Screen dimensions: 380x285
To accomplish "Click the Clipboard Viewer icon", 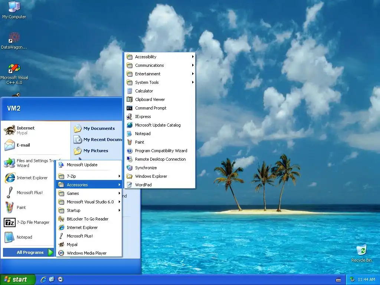I will click(130, 99).
